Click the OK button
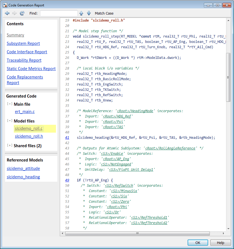 coord(198,243)
